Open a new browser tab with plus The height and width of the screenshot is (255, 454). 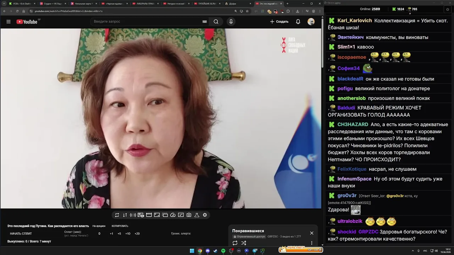287,4
